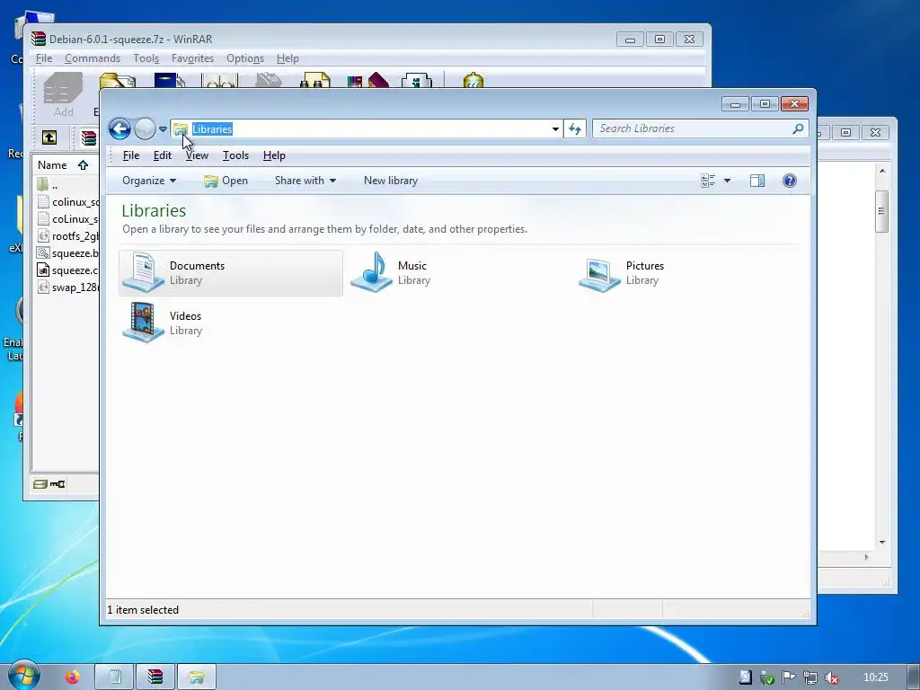Click the magnifier in Search Libraries

[798, 128]
